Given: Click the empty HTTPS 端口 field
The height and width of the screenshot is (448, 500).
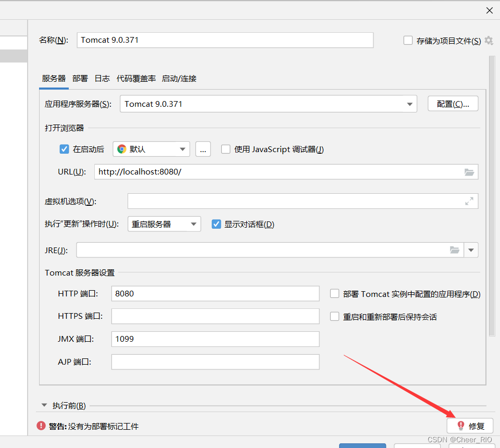Looking at the screenshot, I should point(215,316).
